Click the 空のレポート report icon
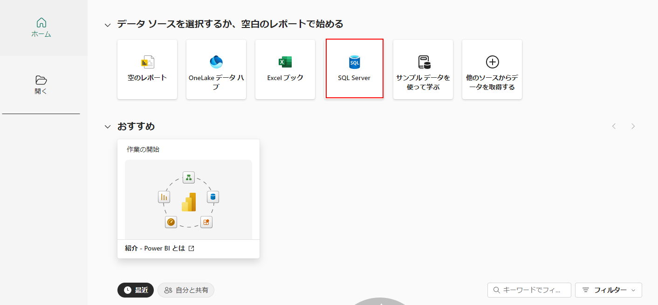This screenshot has width=658, height=305. tap(147, 61)
